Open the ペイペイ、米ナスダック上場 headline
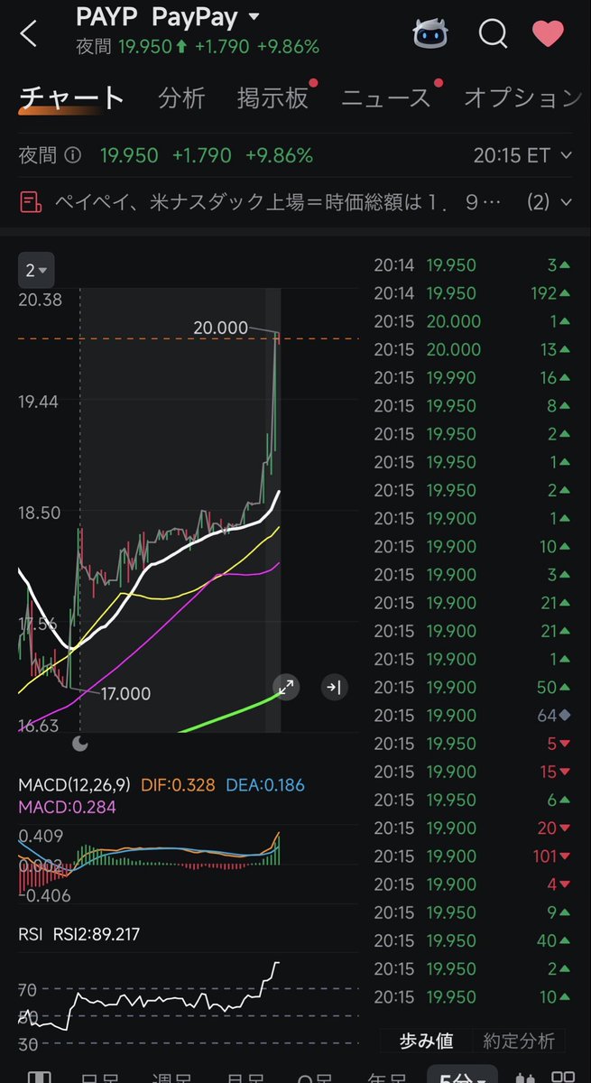The width and height of the screenshot is (591, 1083). (278, 201)
